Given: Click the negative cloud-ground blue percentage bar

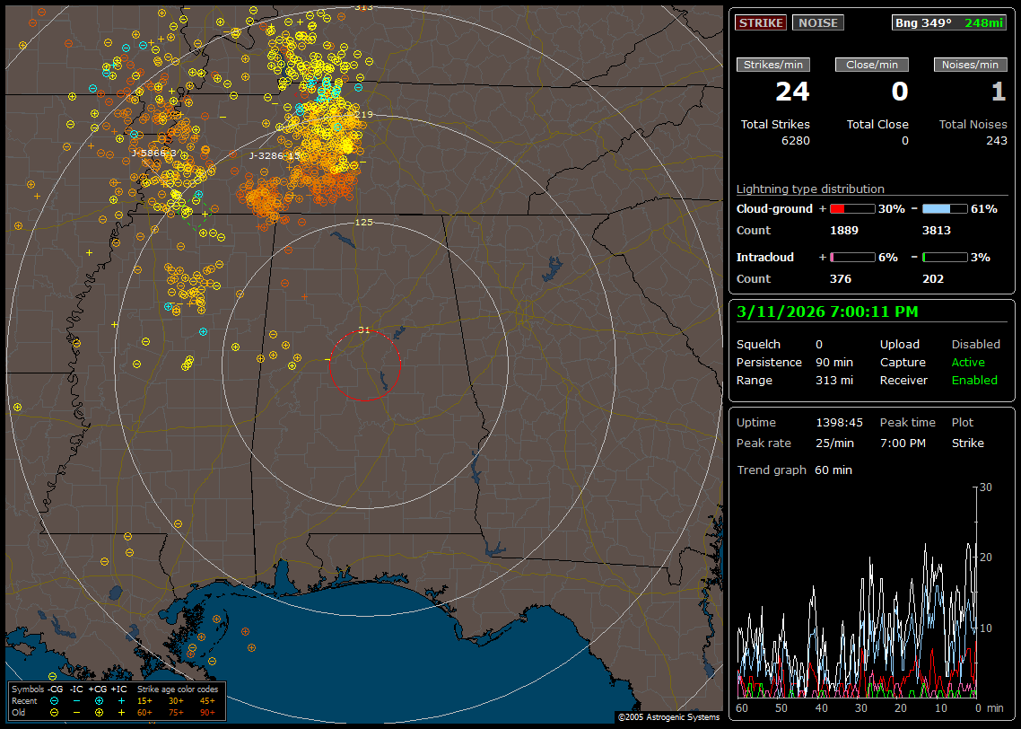Looking at the screenshot, I should coord(945,208).
